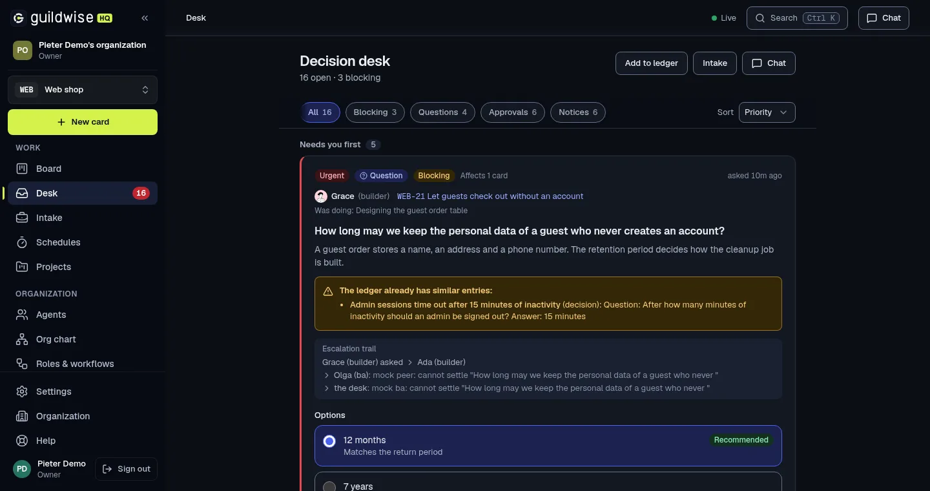Open the Intake briefcase icon
This screenshot has width=930, height=491.
coord(22,218)
